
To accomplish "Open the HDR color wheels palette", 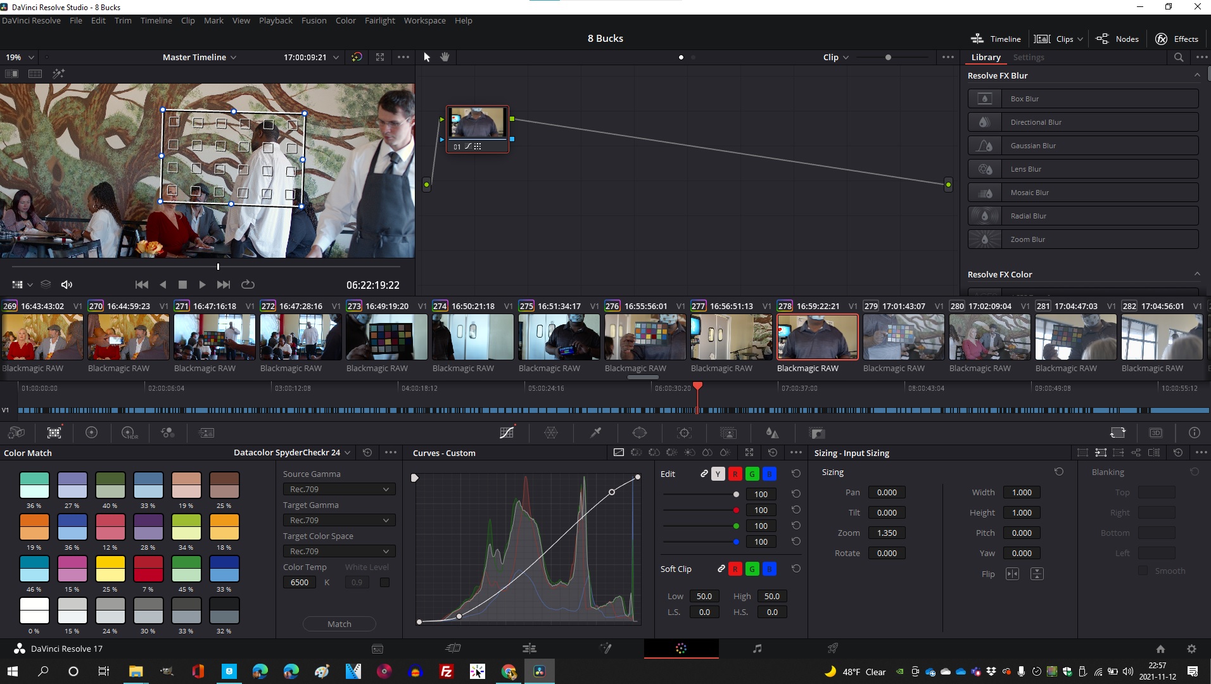I will [129, 433].
